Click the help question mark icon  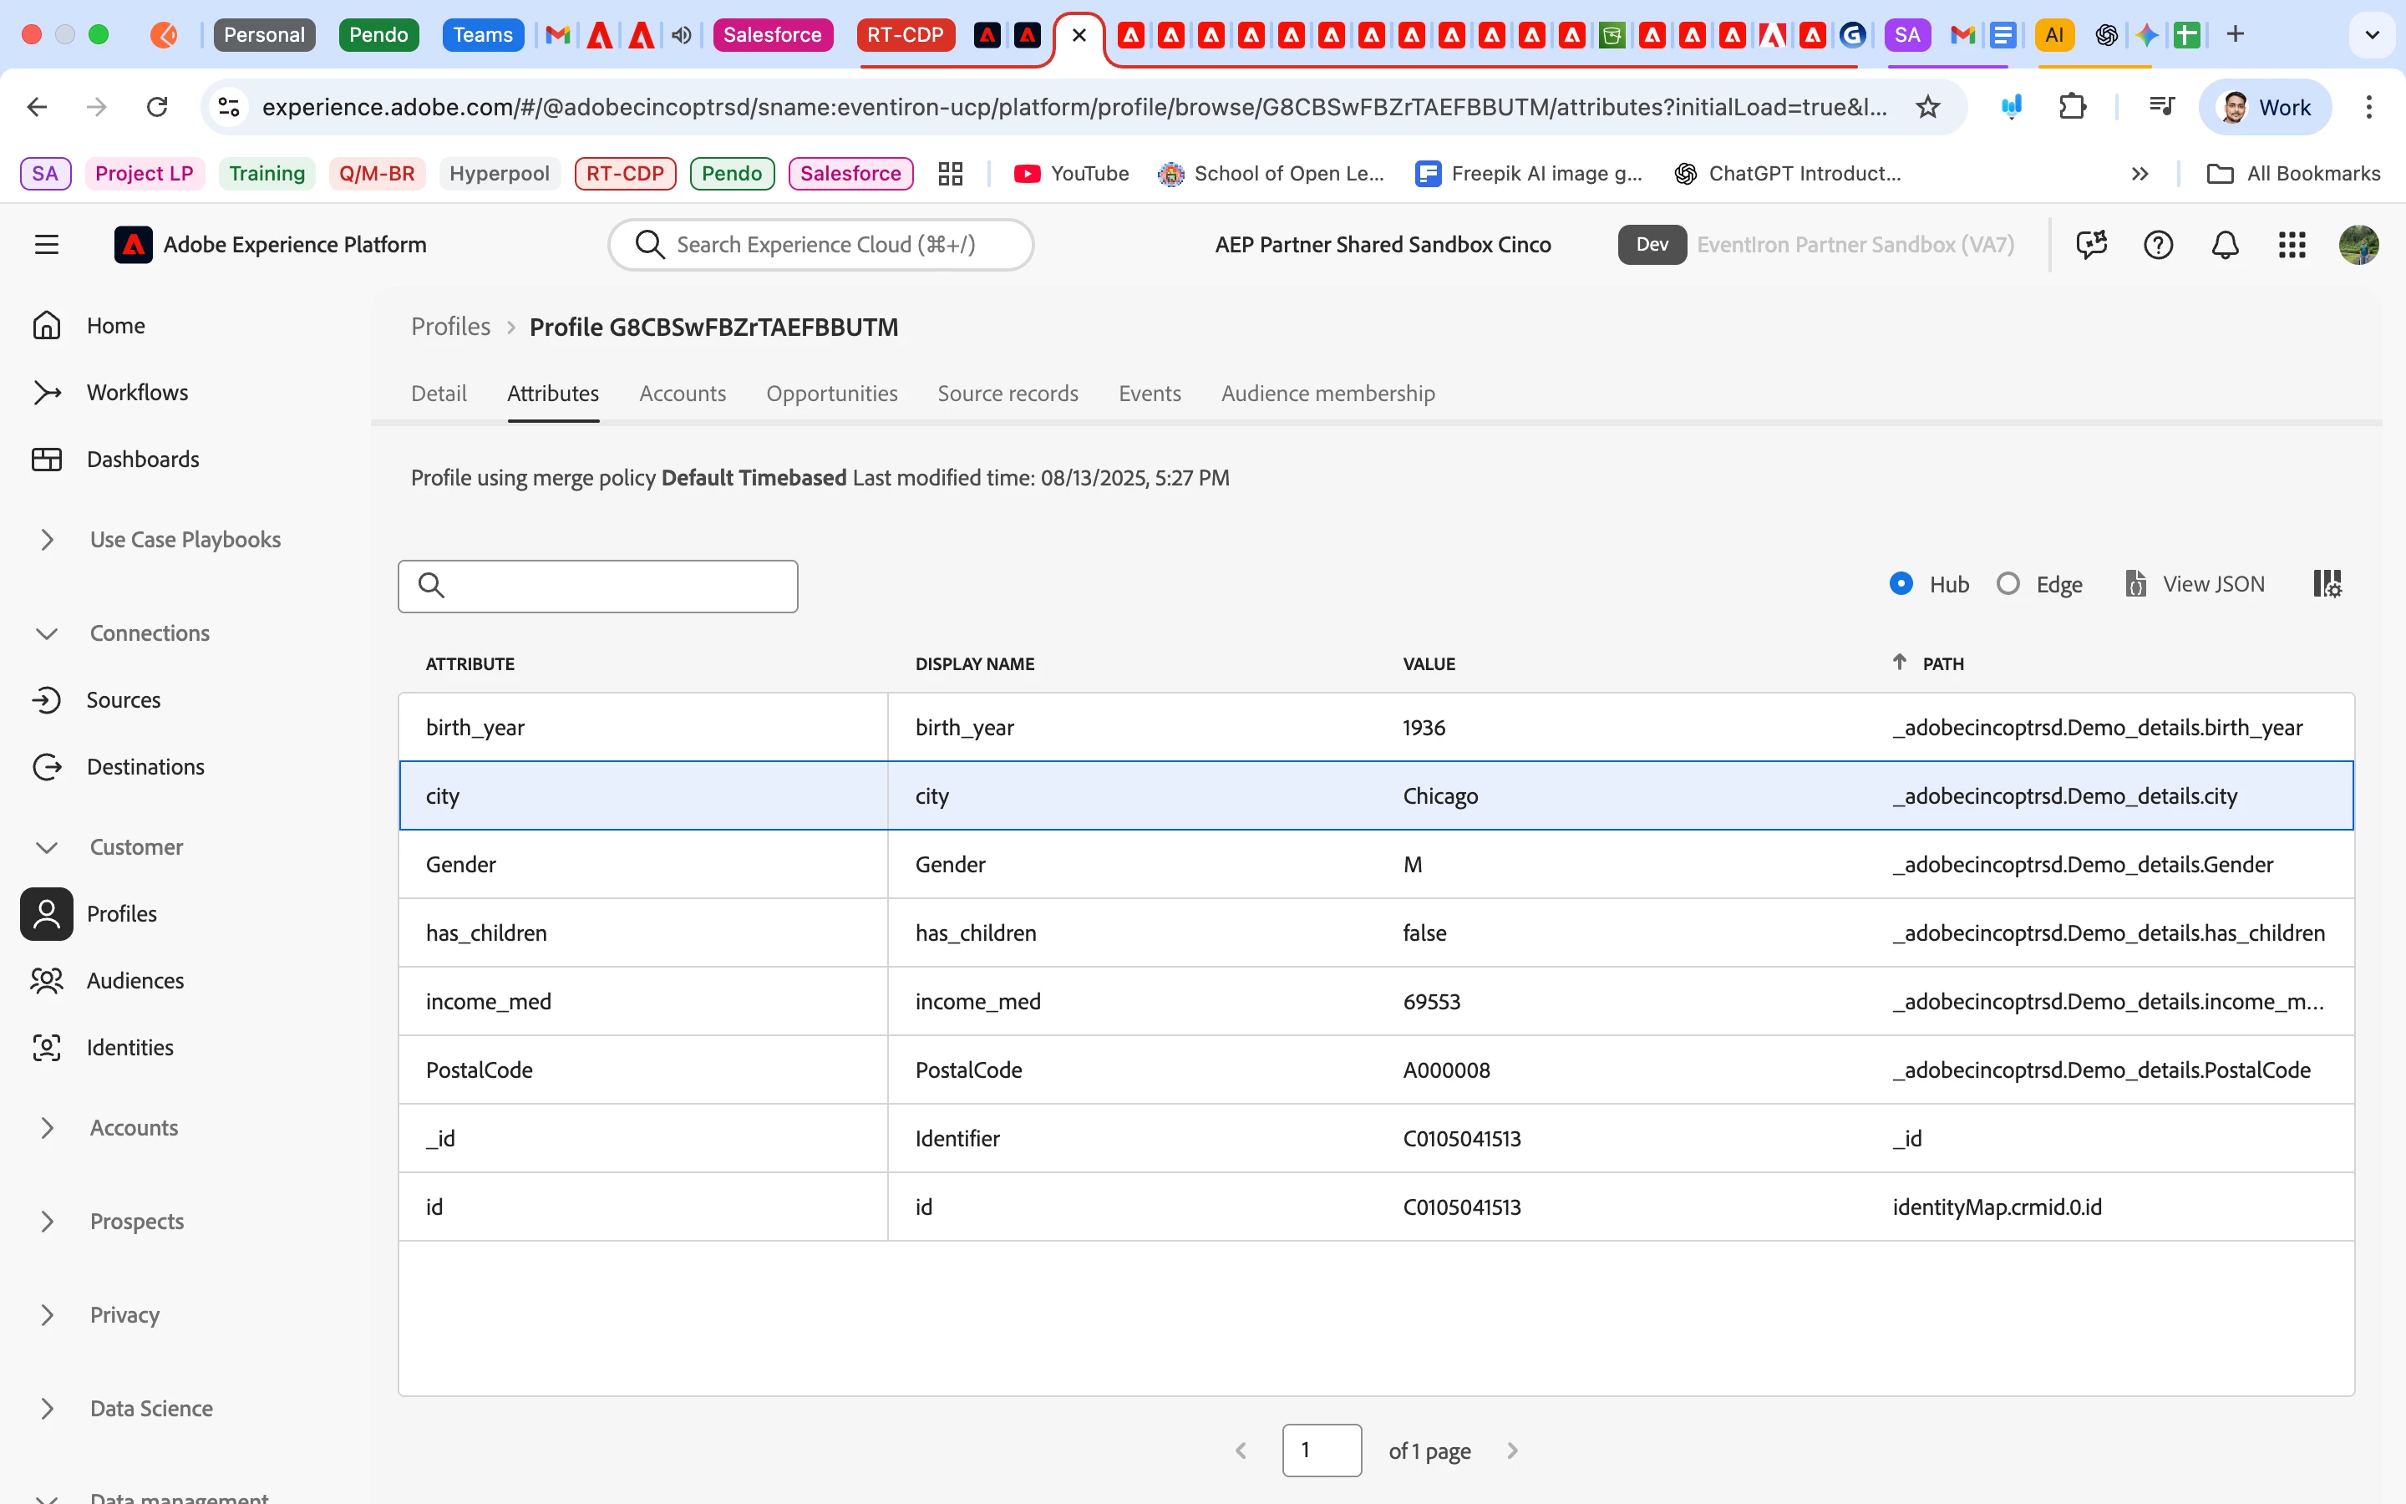click(x=2157, y=245)
